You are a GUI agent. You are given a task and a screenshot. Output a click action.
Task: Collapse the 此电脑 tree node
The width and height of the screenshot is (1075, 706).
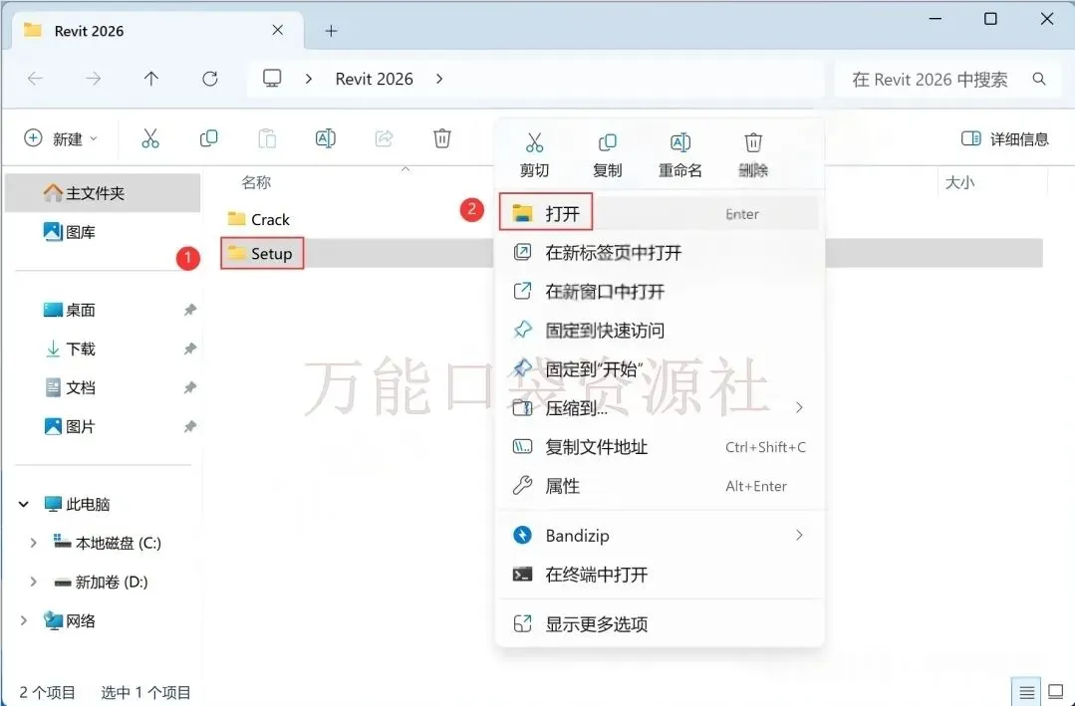[24, 505]
